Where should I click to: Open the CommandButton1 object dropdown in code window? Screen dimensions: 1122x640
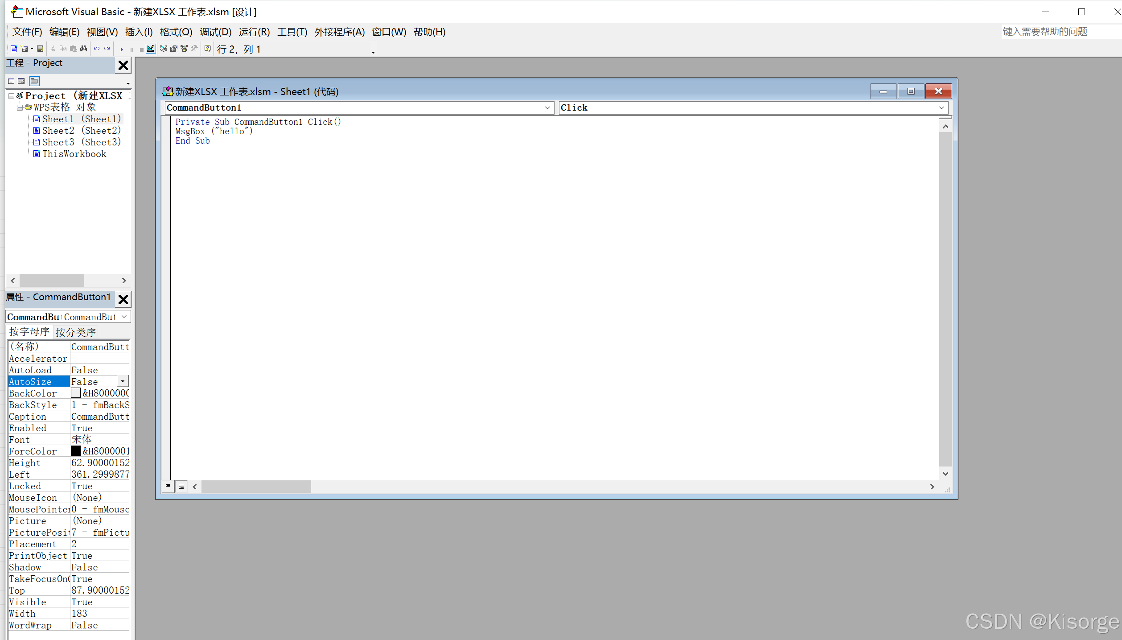(547, 108)
